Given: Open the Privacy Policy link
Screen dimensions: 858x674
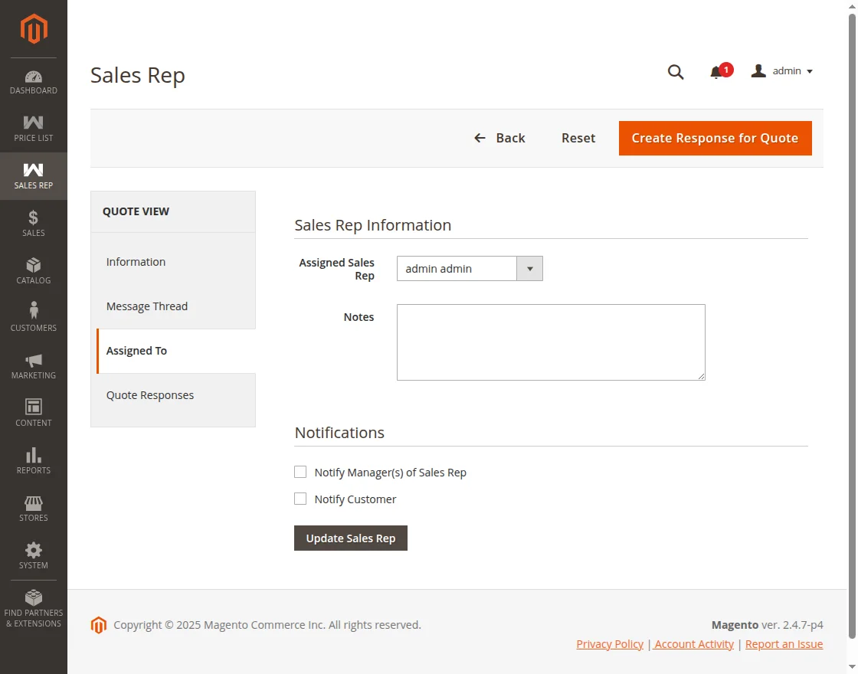Looking at the screenshot, I should tap(610, 644).
